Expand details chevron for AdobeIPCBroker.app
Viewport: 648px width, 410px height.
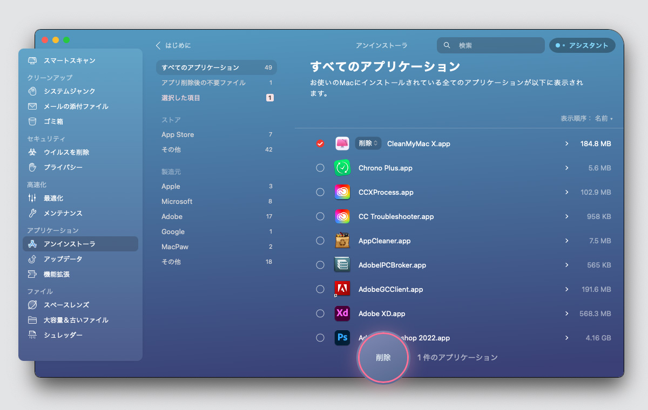pos(566,265)
